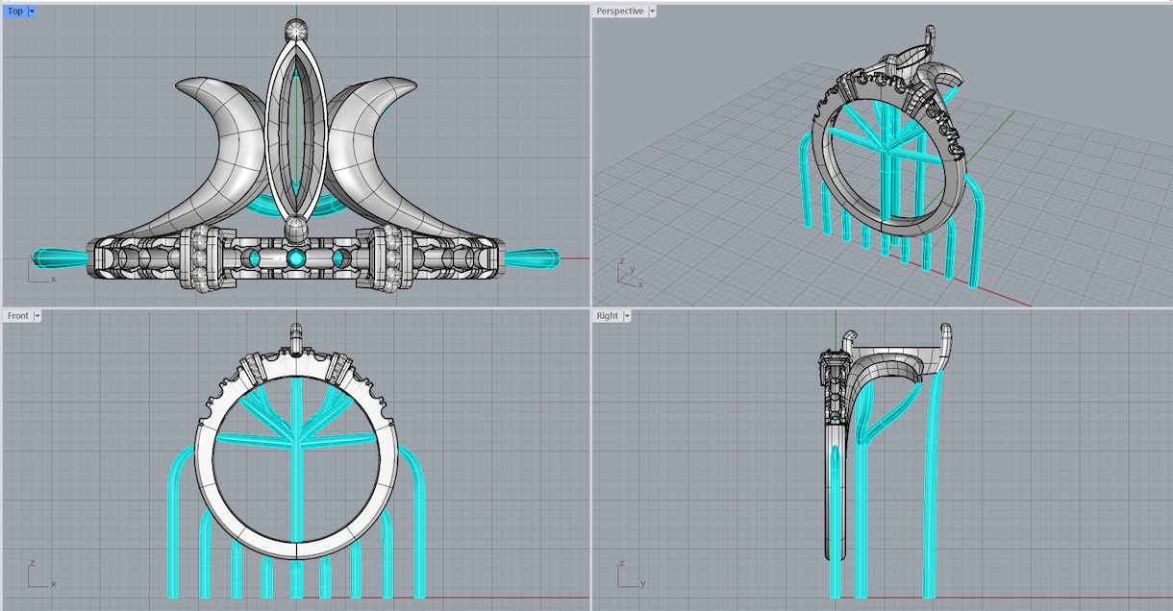Open the Top viewport dropdown menu arrow
The width and height of the screenshot is (1173, 611).
[32, 12]
